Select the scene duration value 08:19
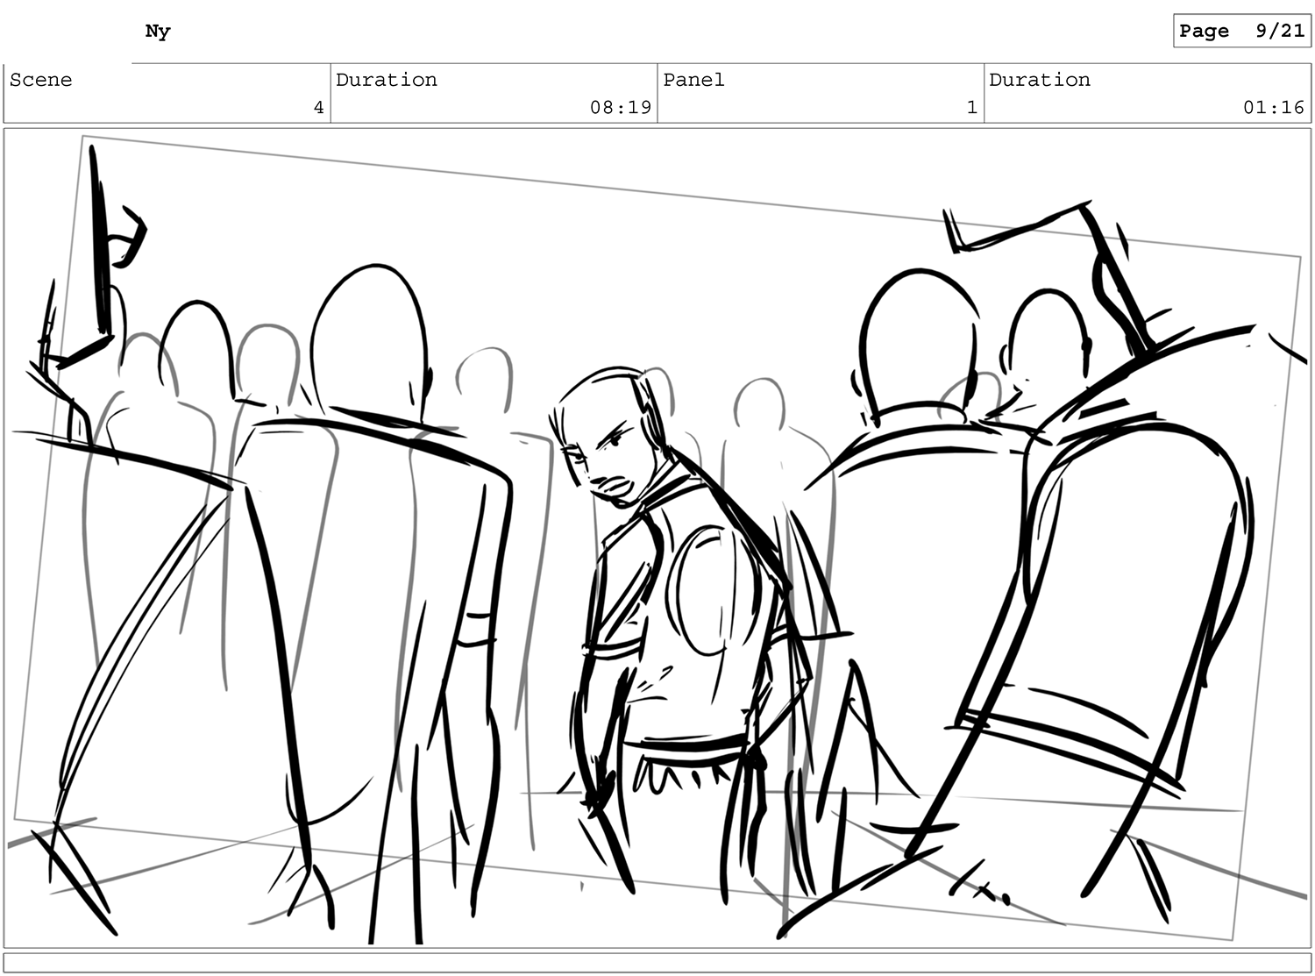This screenshot has height=976, width=1315. pos(620,108)
